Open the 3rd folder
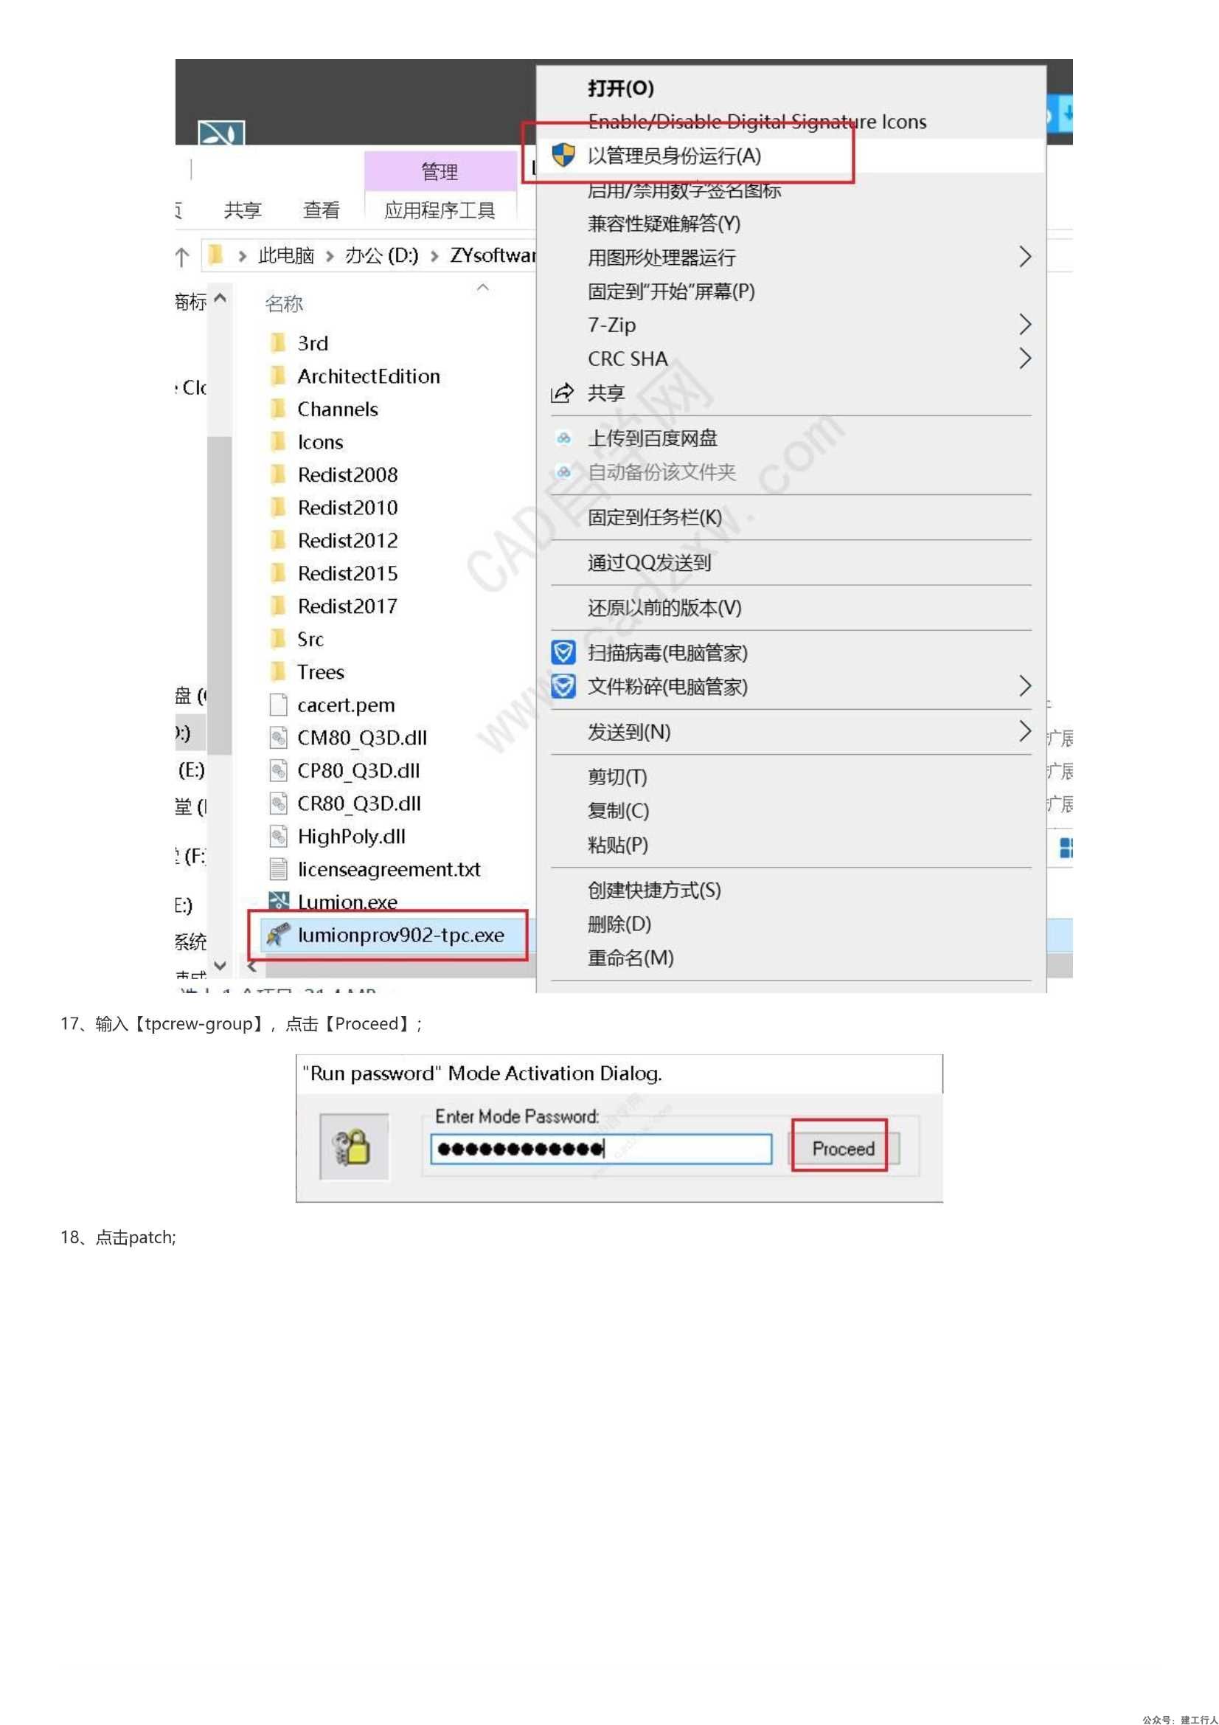 [313, 342]
